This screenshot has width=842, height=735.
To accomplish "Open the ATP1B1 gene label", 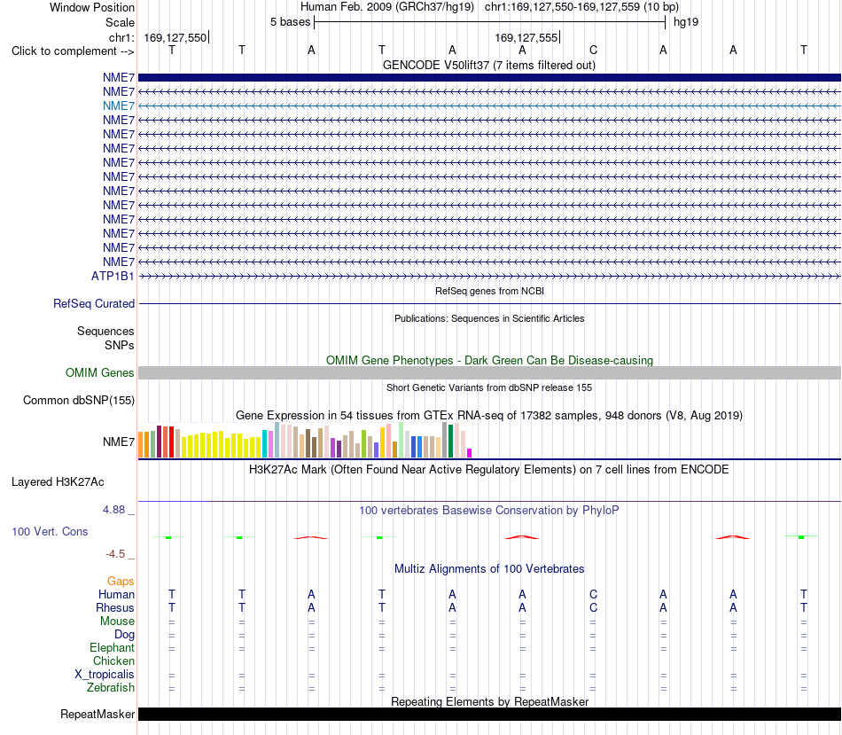I will pyautogui.click(x=113, y=276).
